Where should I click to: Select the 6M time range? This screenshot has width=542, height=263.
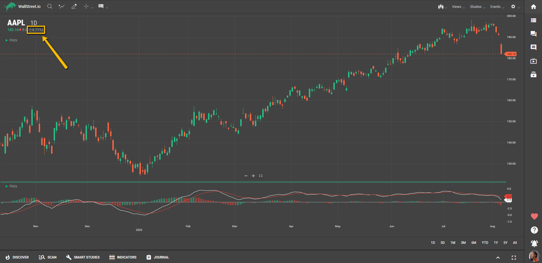click(x=474, y=243)
